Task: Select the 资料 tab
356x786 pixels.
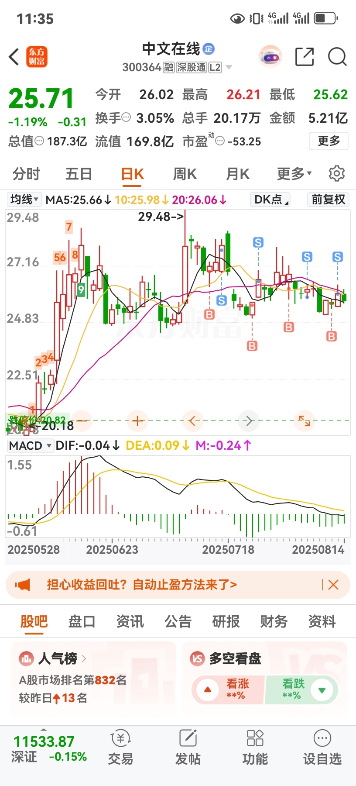Action: click(x=322, y=621)
